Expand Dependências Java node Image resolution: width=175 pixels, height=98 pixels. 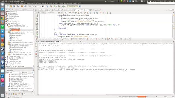(x=6, y=61)
